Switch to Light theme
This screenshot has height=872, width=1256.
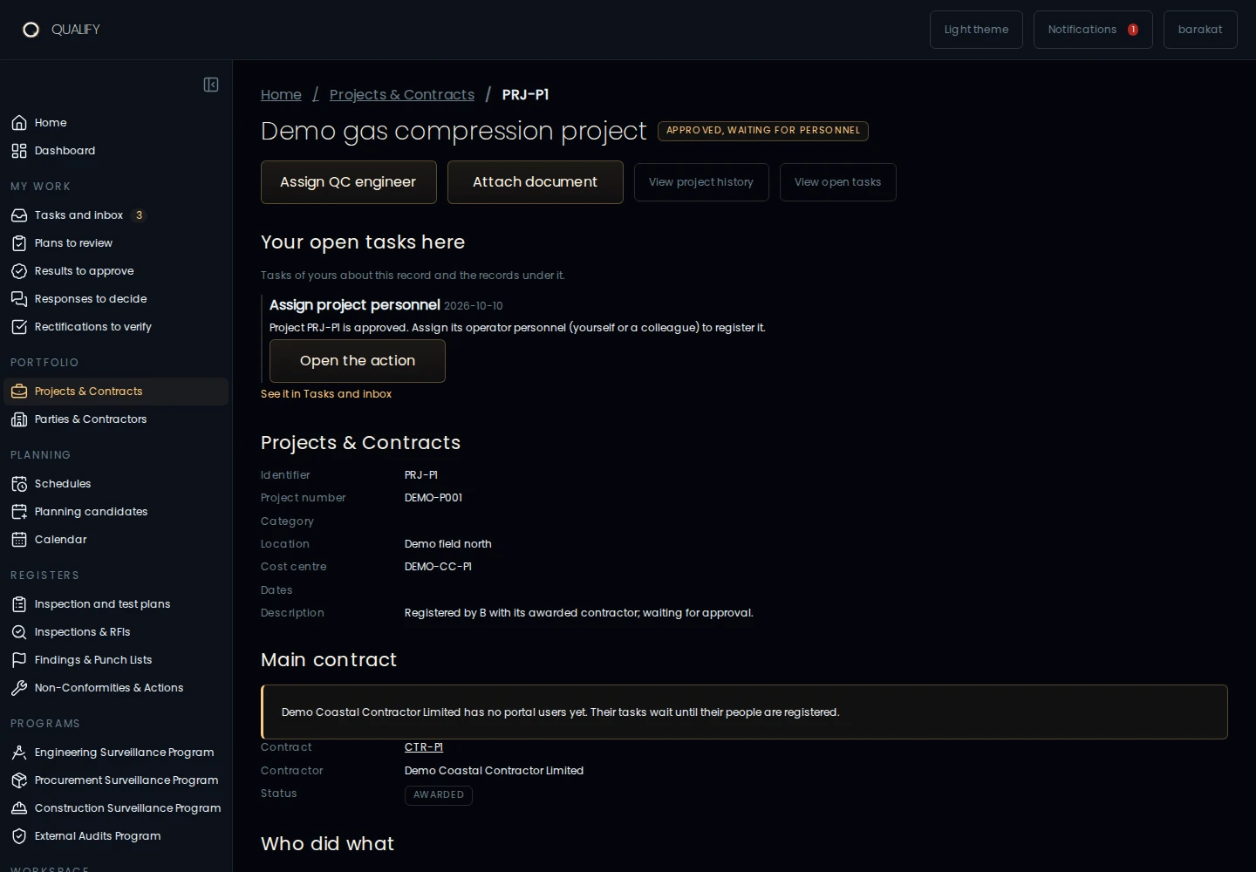976,30
